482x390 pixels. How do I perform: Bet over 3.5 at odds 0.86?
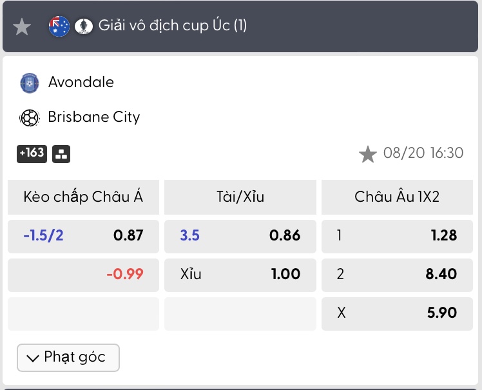pos(240,236)
